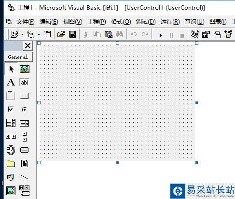Select the Shape control tool
The image size is (235, 199).
pos(11,177)
